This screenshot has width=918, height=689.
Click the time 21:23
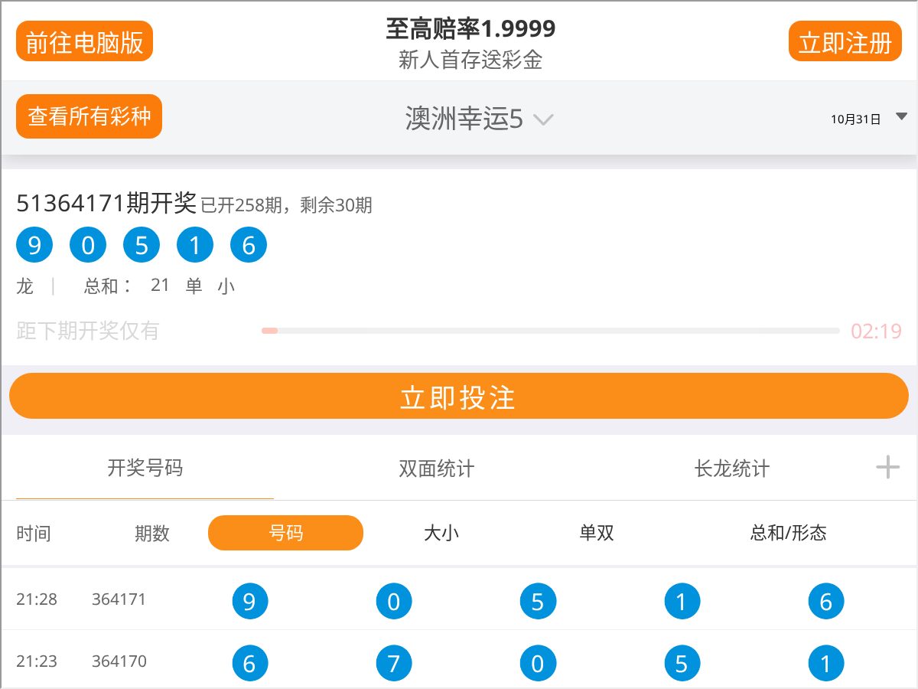coord(37,661)
